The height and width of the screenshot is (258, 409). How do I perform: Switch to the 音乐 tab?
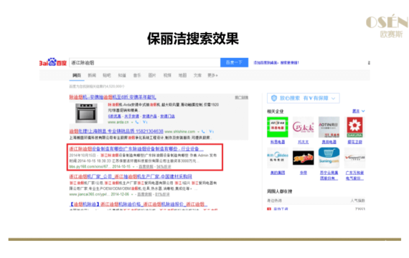[137, 75]
